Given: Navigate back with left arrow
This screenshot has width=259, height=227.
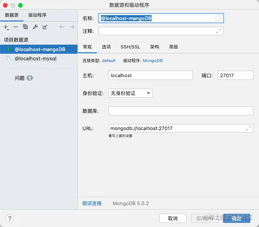Looking at the screenshot, I should click(x=62, y=27).
